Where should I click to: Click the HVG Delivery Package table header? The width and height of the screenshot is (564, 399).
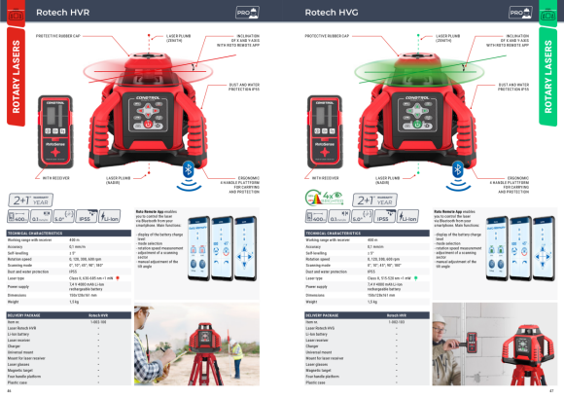pyautogui.click(x=367, y=315)
